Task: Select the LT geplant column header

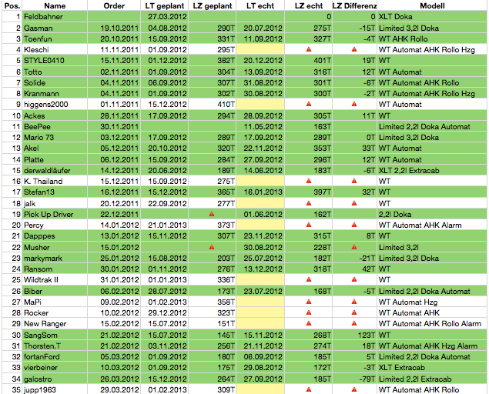Action: [165, 5]
